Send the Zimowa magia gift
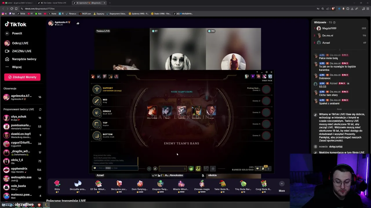Screen dimensions: 371x208 202,186
